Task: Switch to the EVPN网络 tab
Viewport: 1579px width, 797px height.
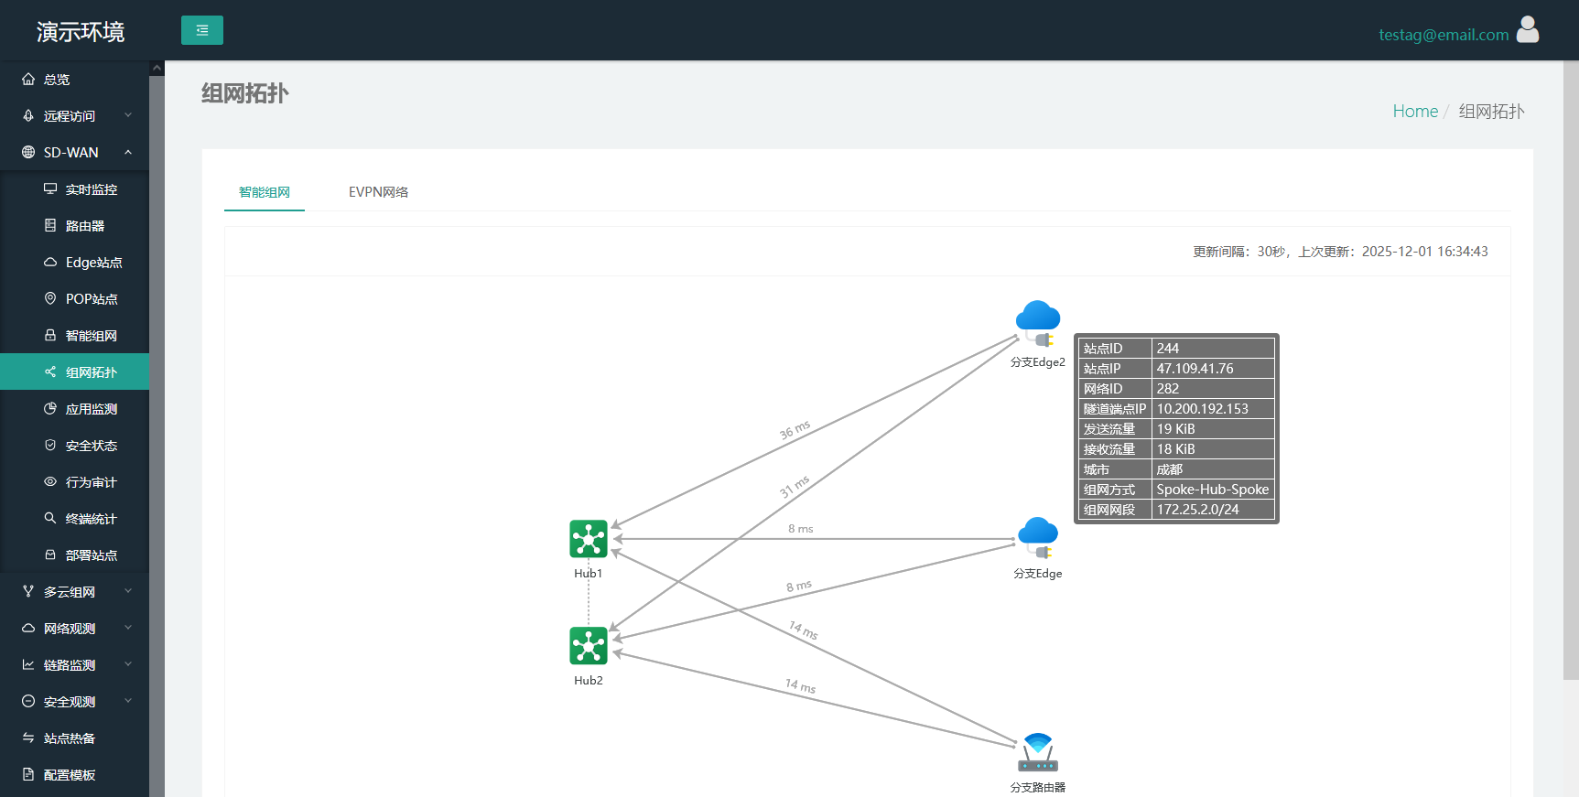Action: point(378,192)
